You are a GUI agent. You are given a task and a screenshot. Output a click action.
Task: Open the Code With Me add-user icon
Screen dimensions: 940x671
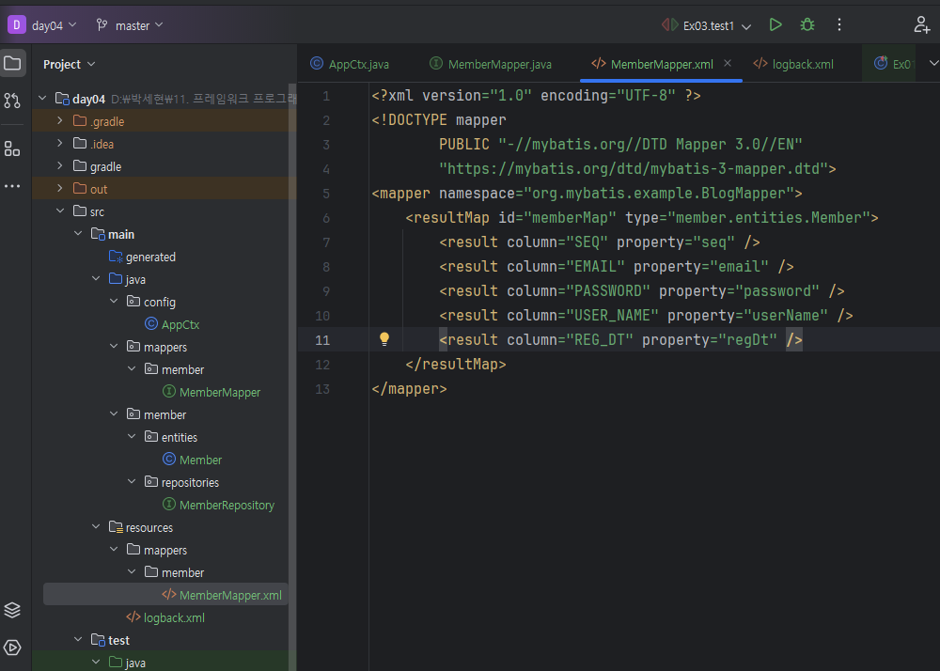pyautogui.click(x=921, y=25)
